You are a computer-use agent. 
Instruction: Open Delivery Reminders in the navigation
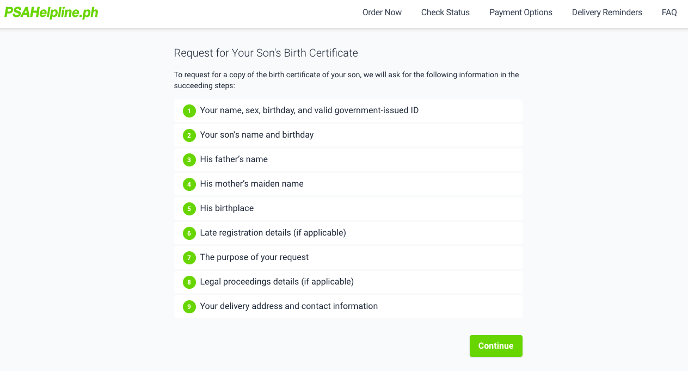tap(607, 13)
